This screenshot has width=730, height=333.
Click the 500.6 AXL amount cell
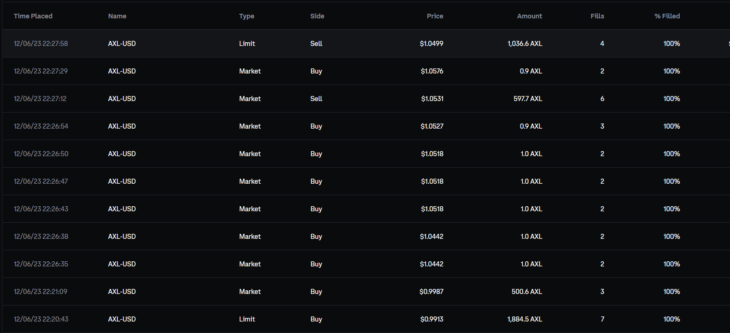pyautogui.click(x=526, y=292)
